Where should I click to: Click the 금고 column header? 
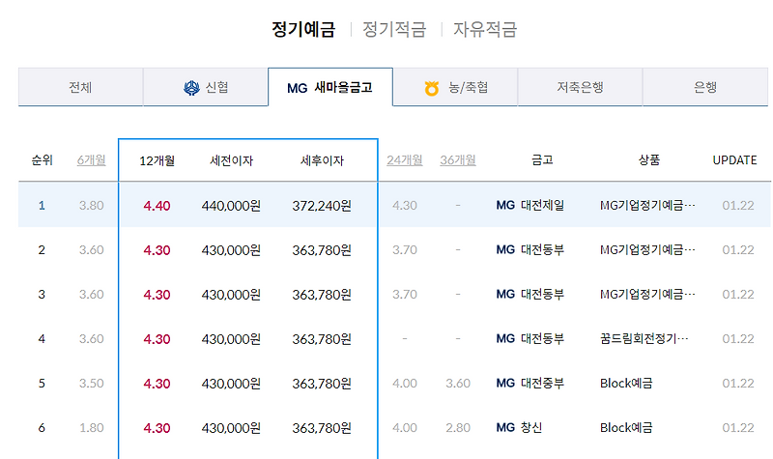542,159
